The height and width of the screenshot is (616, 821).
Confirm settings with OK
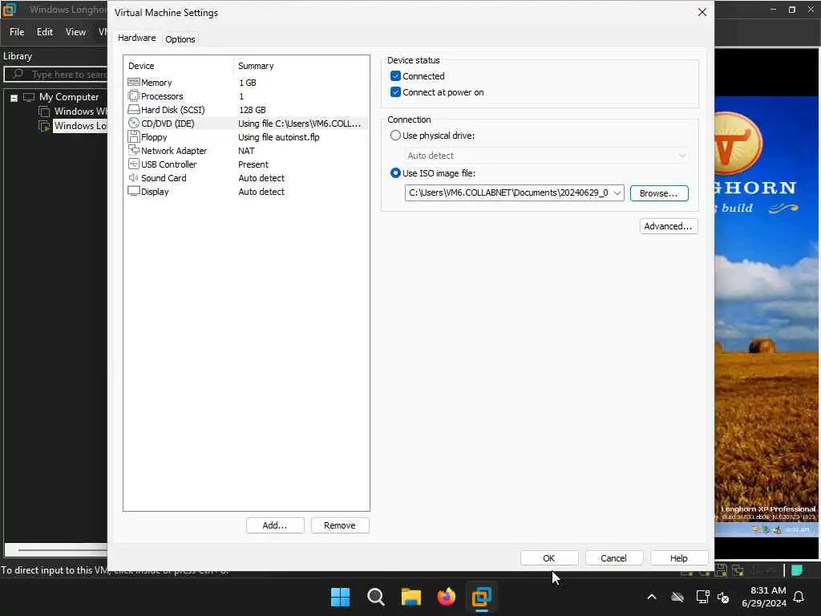pos(548,558)
